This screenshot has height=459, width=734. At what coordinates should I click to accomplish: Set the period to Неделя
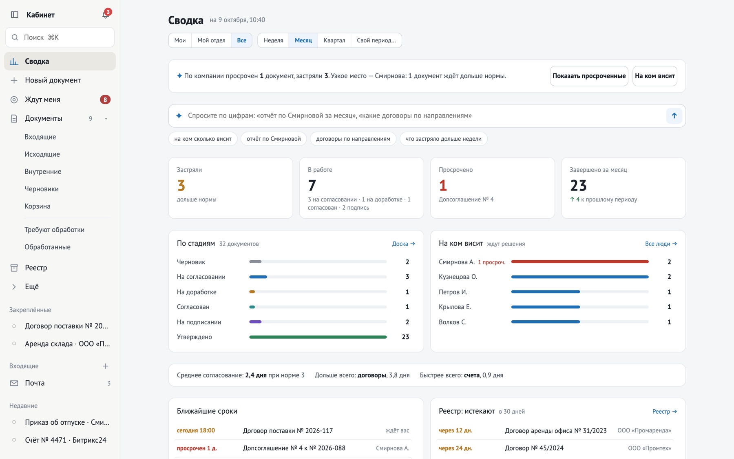coord(273,40)
